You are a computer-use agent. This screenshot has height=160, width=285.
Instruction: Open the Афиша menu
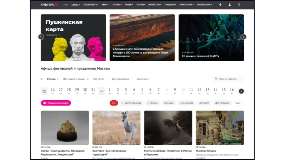[x=76, y=5]
